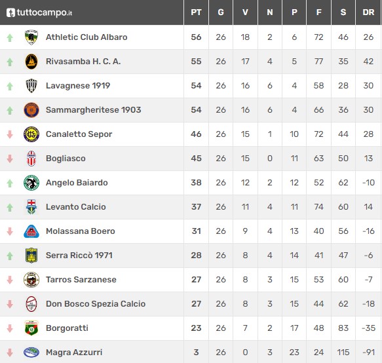The width and height of the screenshot is (382, 363).
Task: Select the Lavagnese 1919 striped shield crest
Action: click(31, 86)
